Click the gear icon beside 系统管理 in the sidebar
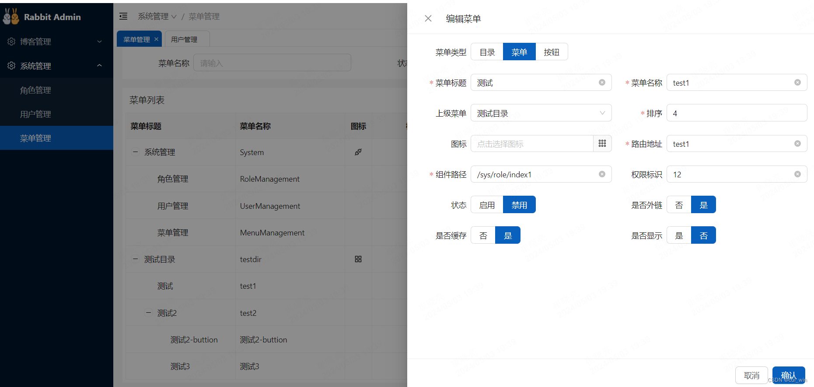 pos(11,66)
